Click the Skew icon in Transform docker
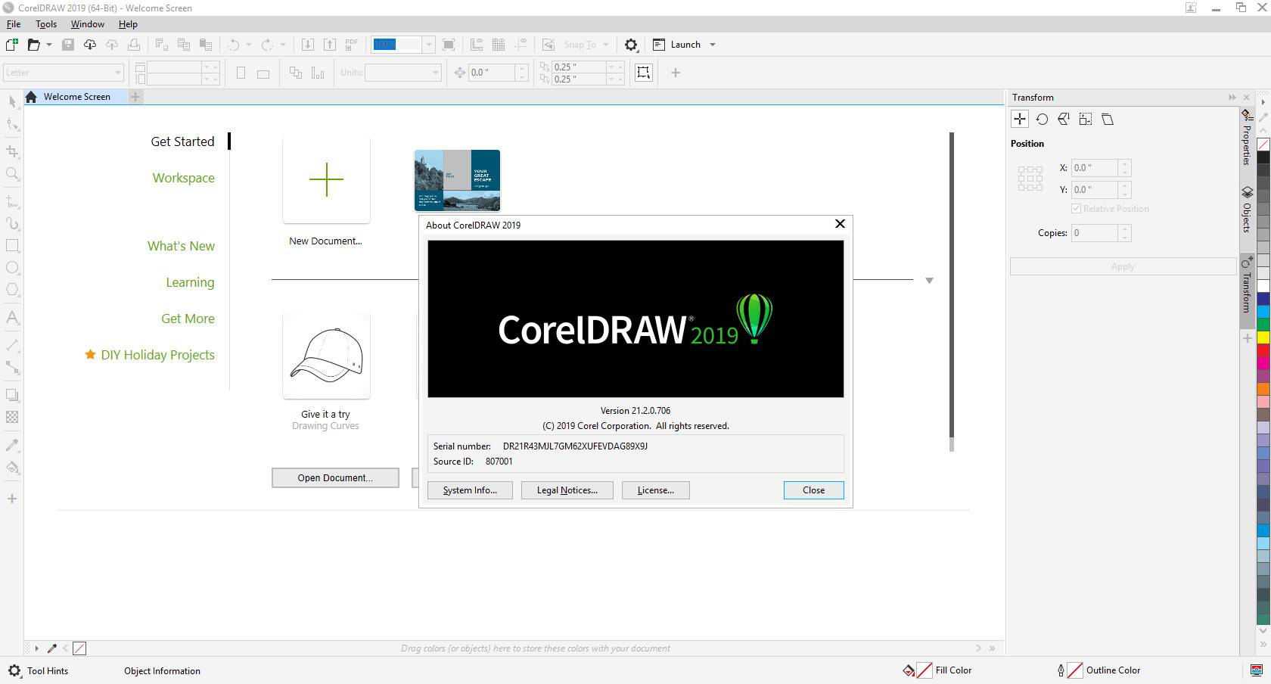The image size is (1271, 684). [x=1108, y=119]
